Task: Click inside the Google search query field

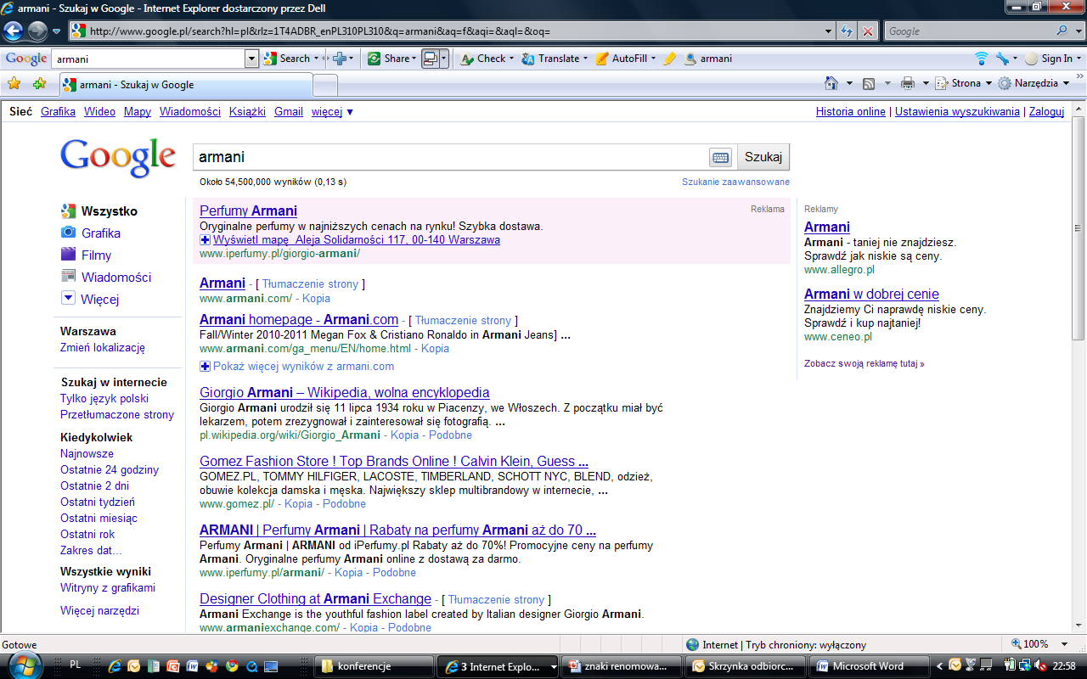Action: coord(450,157)
